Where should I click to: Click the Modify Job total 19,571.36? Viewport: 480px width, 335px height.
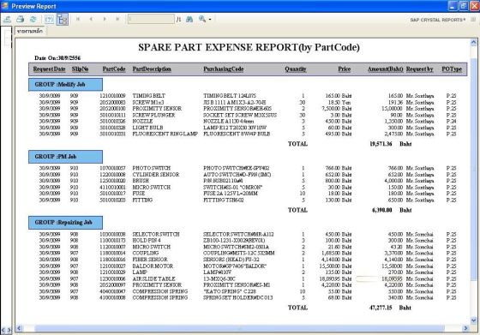point(381,144)
